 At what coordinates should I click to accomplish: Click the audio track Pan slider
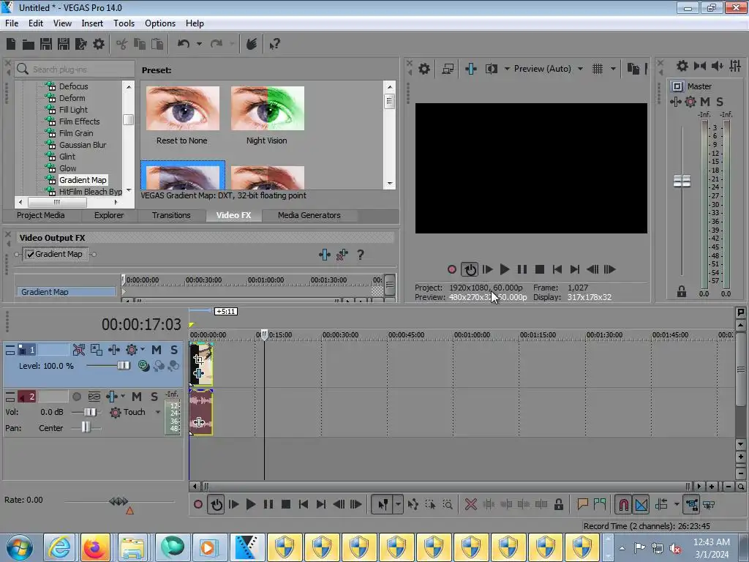point(86,427)
